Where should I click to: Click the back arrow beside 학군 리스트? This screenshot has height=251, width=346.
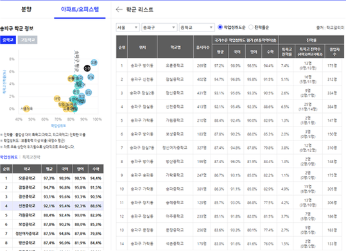click(119, 10)
